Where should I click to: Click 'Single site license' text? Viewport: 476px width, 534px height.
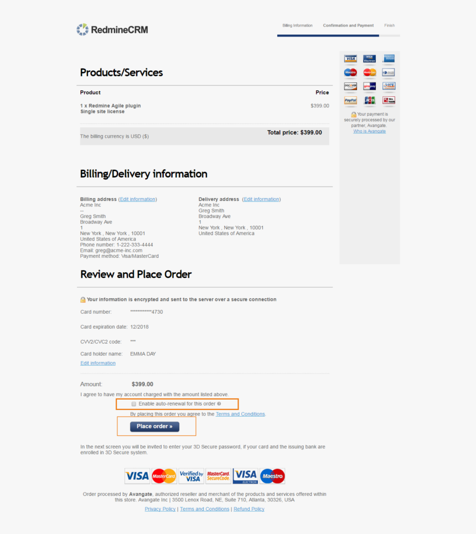[x=102, y=111]
